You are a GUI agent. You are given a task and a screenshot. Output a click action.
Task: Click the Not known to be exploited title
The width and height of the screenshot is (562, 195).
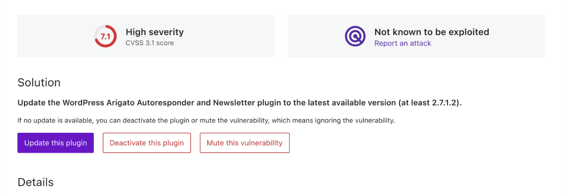click(x=432, y=32)
